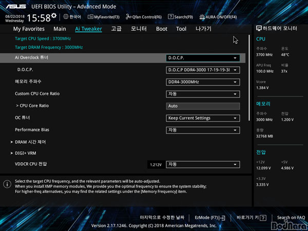Click the 메모리 section heading
The height and width of the screenshot is (231, 308).
(x=263, y=104)
